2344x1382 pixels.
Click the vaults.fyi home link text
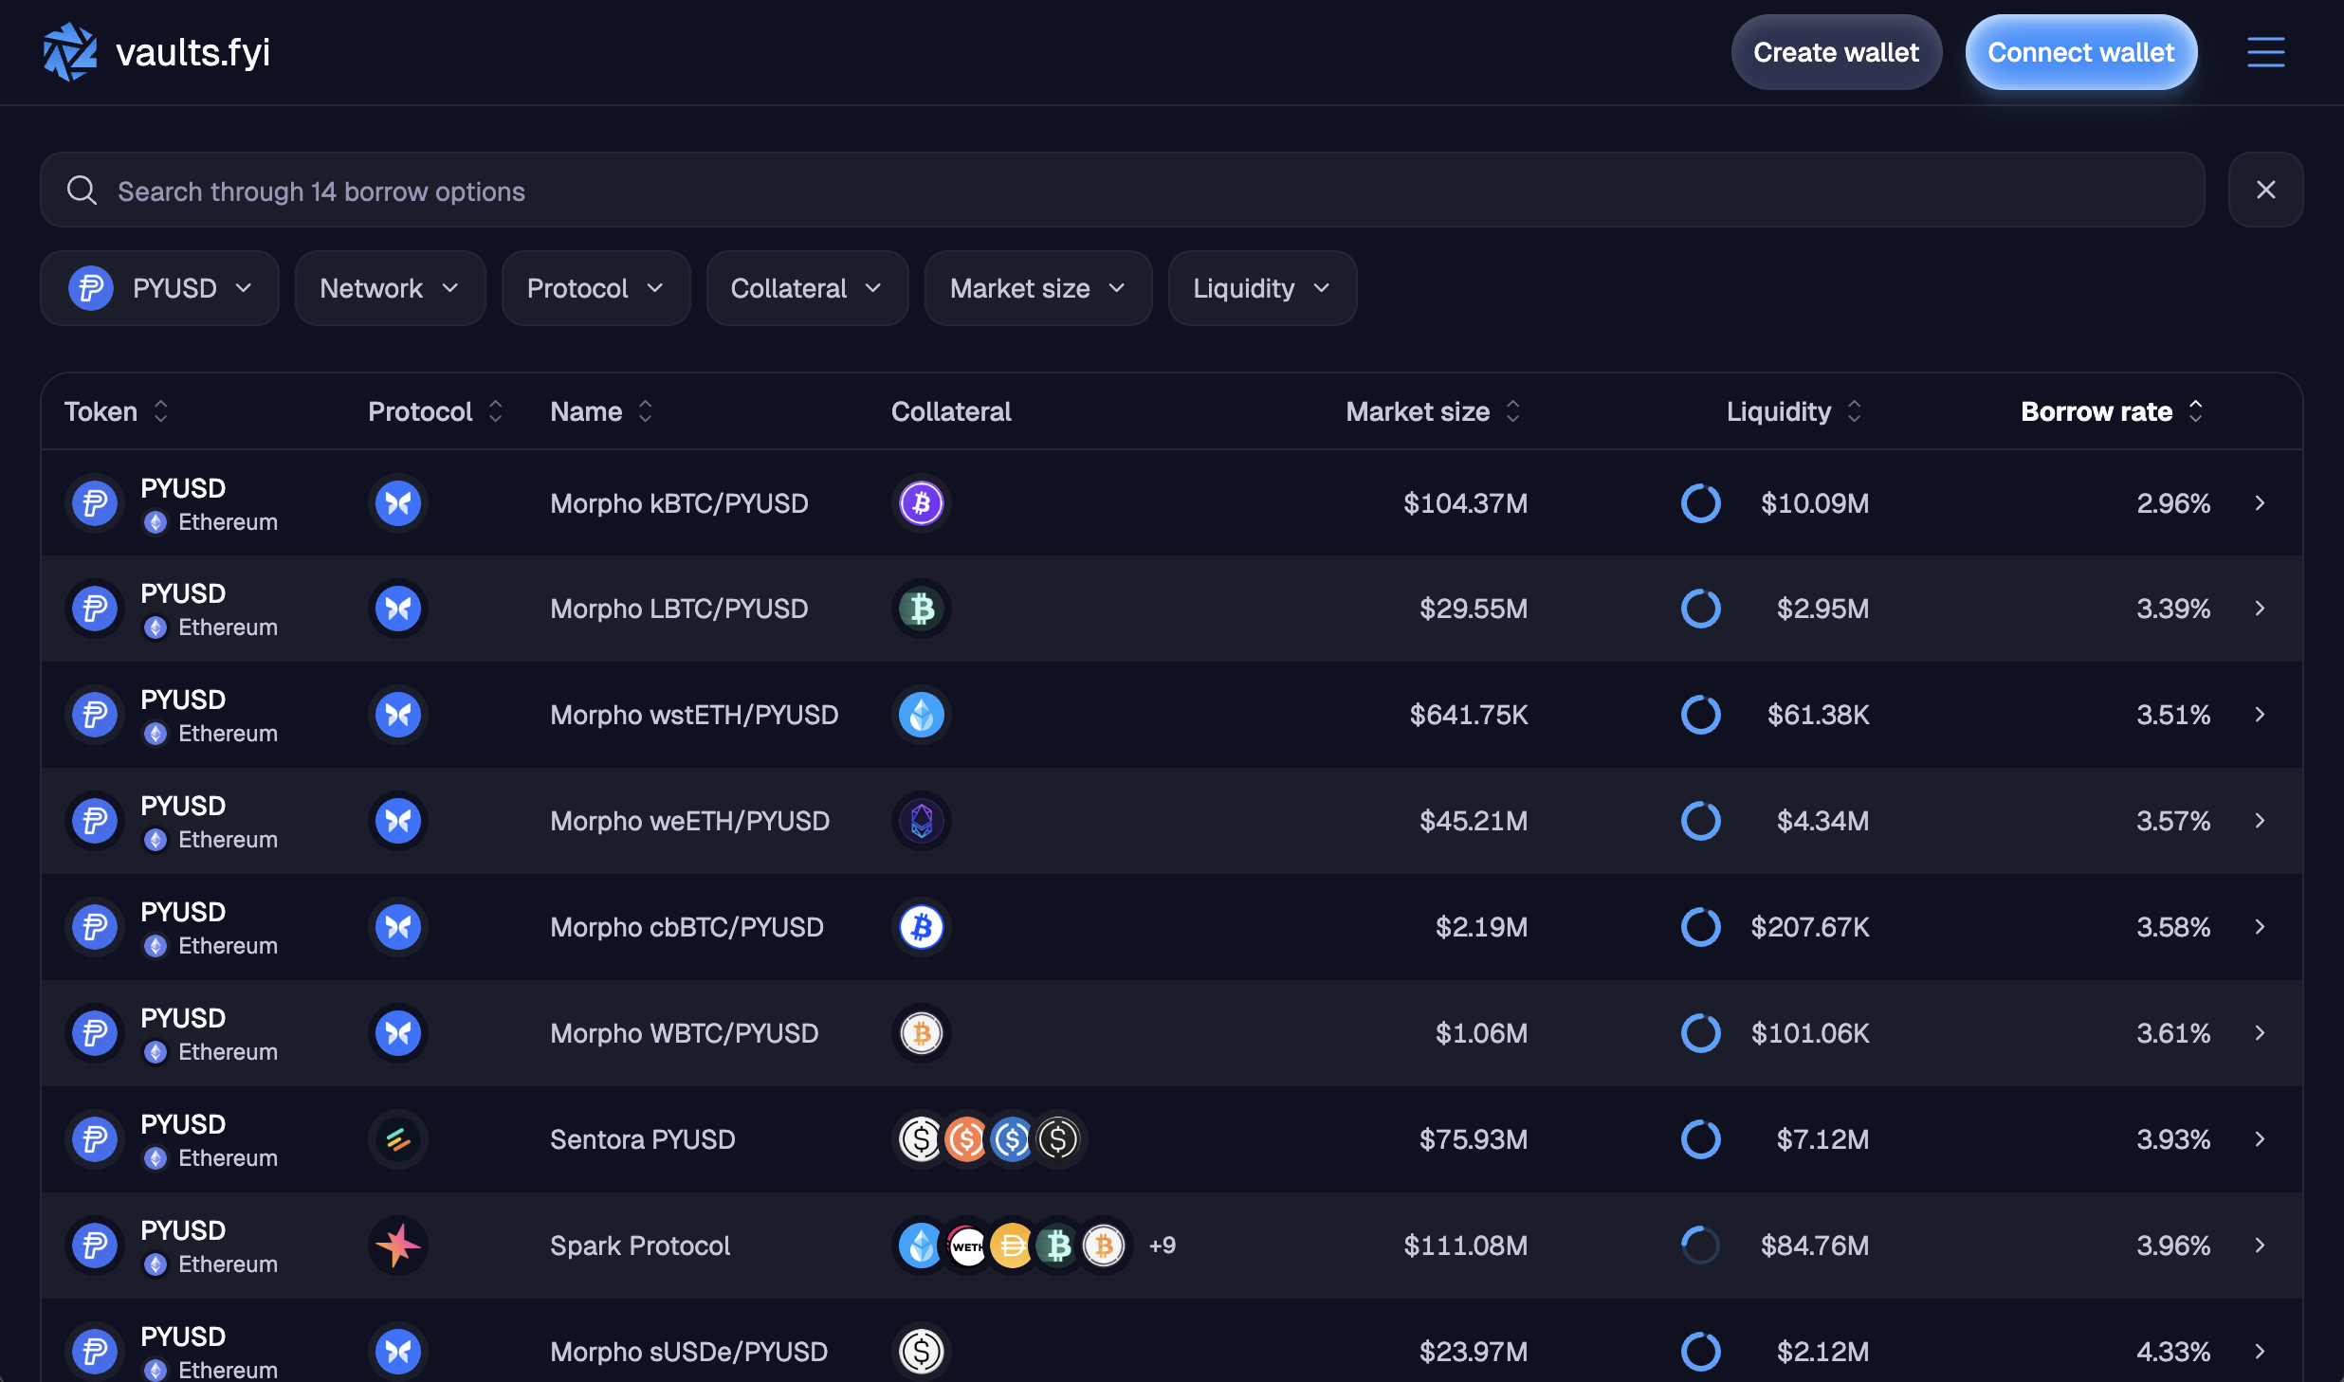pyautogui.click(x=192, y=52)
